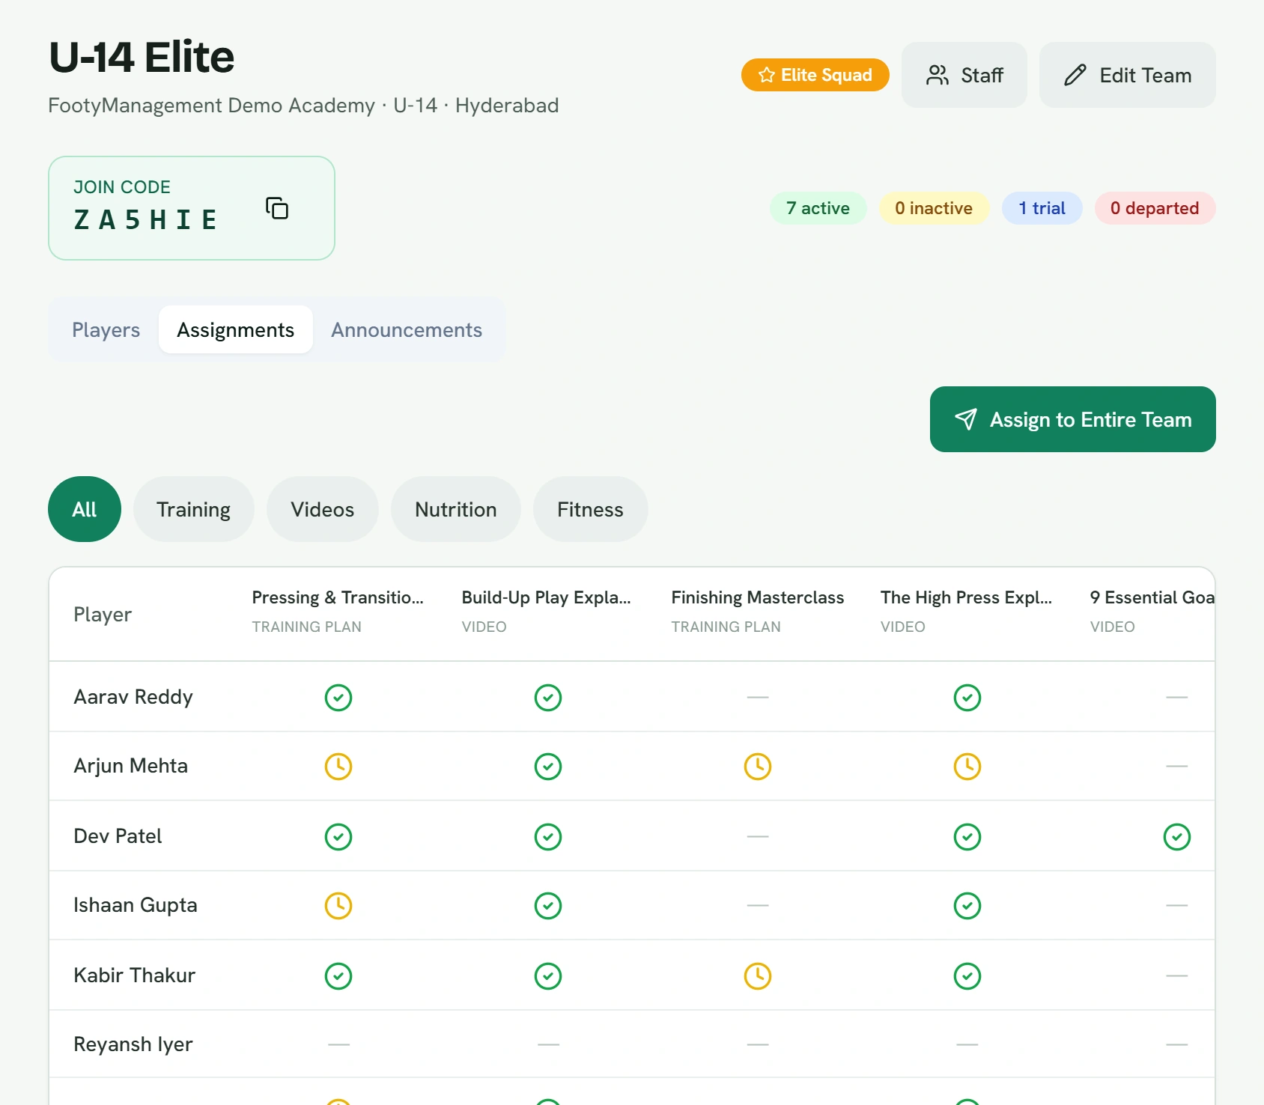Select player name Ishaan Gupta
1264x1105 pixels.
pyautogui.click(x=136, y=905)
